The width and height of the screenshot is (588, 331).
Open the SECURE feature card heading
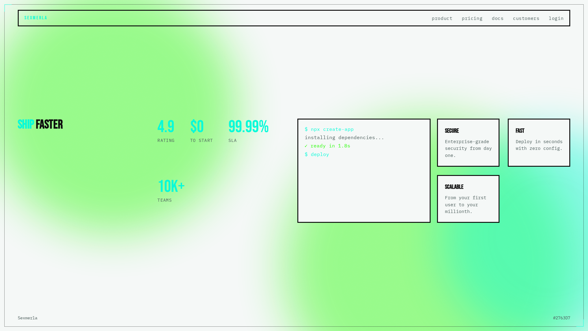click(x=452, y=131)
